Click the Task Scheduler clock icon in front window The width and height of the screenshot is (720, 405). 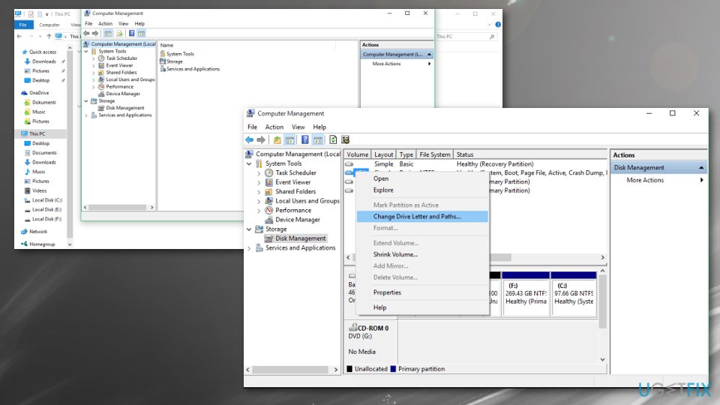(x=269, y=172)
